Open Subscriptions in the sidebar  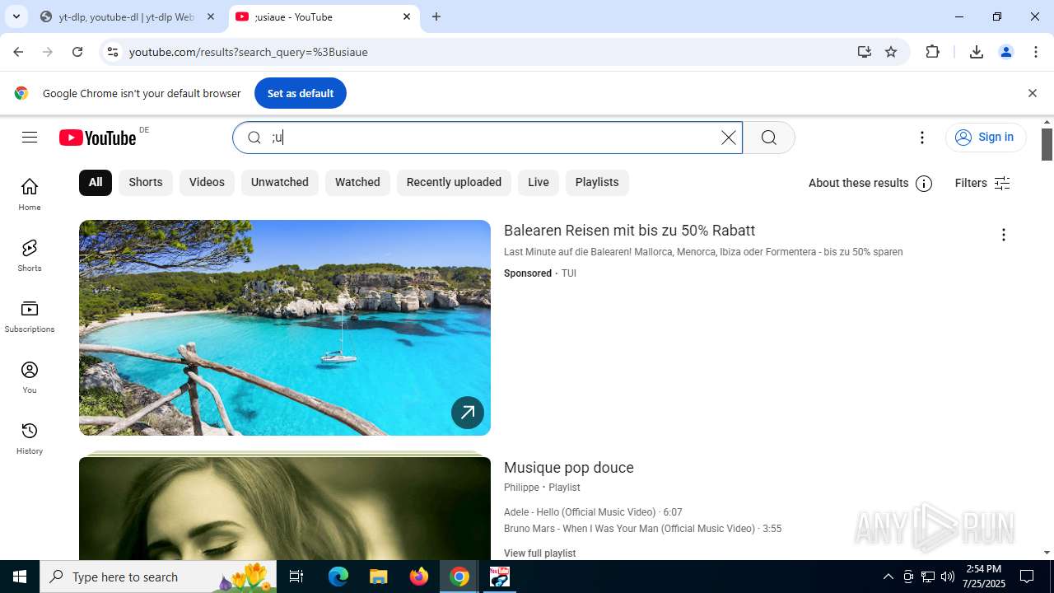pyautogui.click(x=30, y=316)
